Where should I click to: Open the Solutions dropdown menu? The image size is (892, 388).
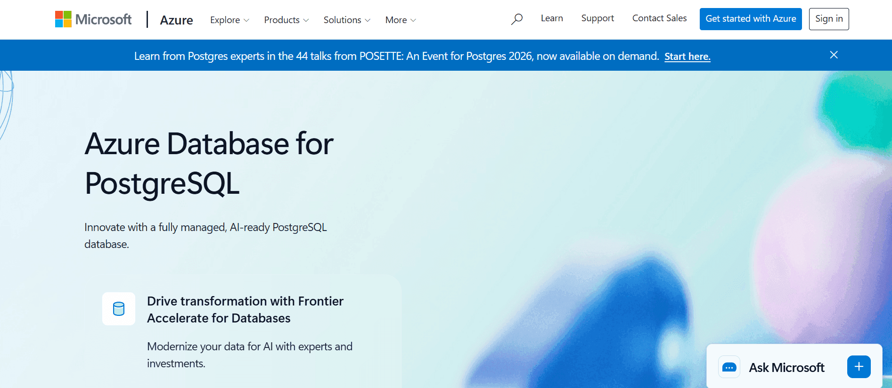[x=347, y=20]
